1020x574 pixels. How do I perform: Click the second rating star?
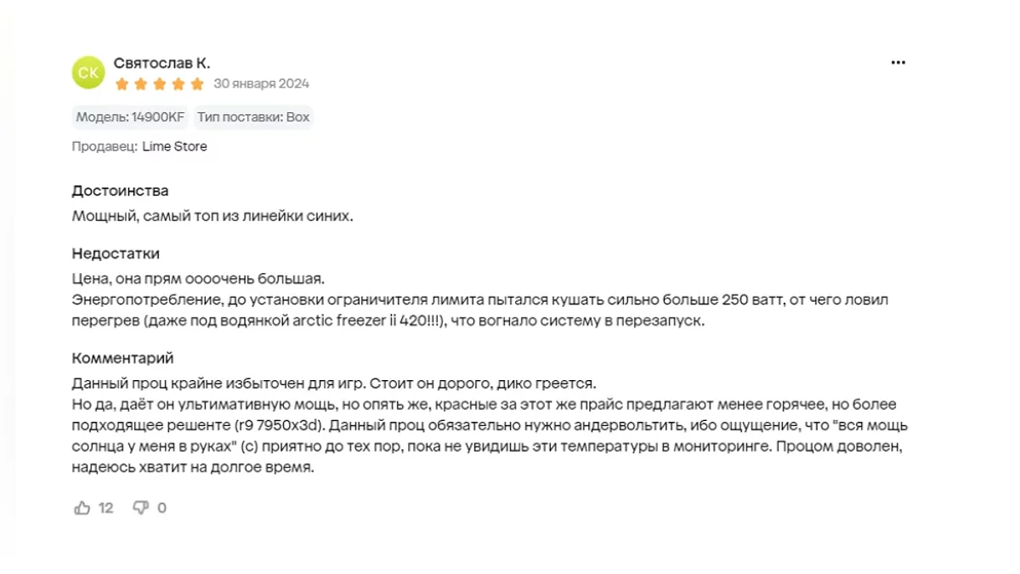click(x=140, y=83)
